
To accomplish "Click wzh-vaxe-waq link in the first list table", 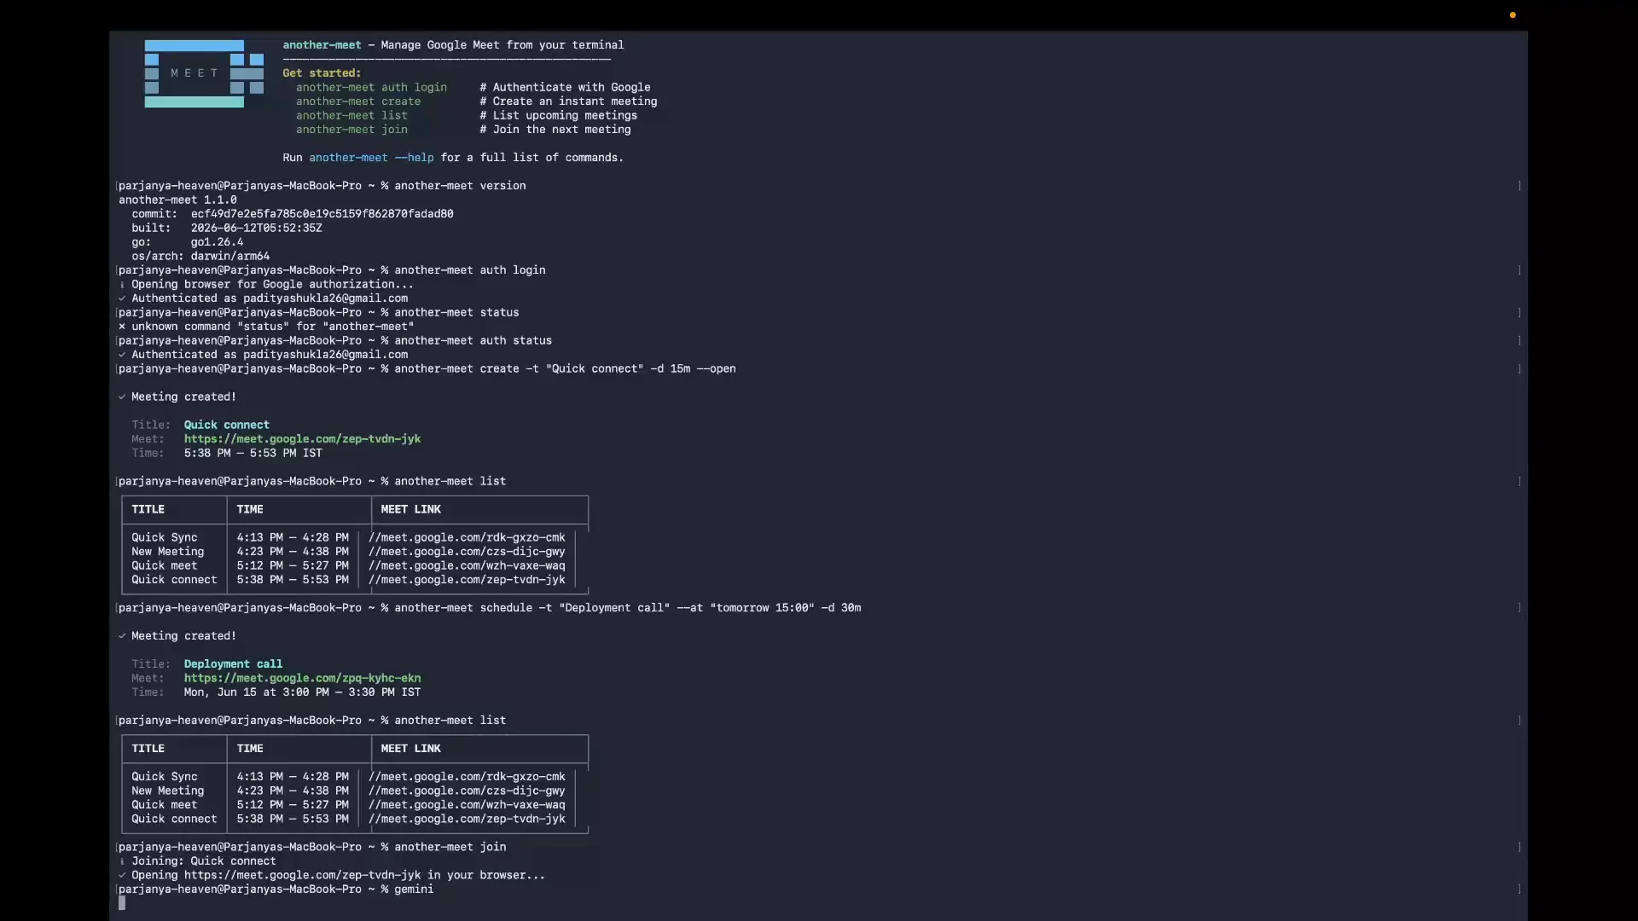I will pyautogui.click(x=467, y=565).
